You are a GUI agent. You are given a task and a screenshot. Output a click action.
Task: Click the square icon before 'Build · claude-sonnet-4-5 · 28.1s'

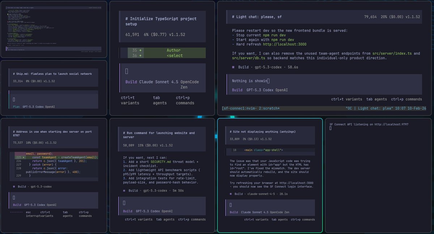[231, 194]
